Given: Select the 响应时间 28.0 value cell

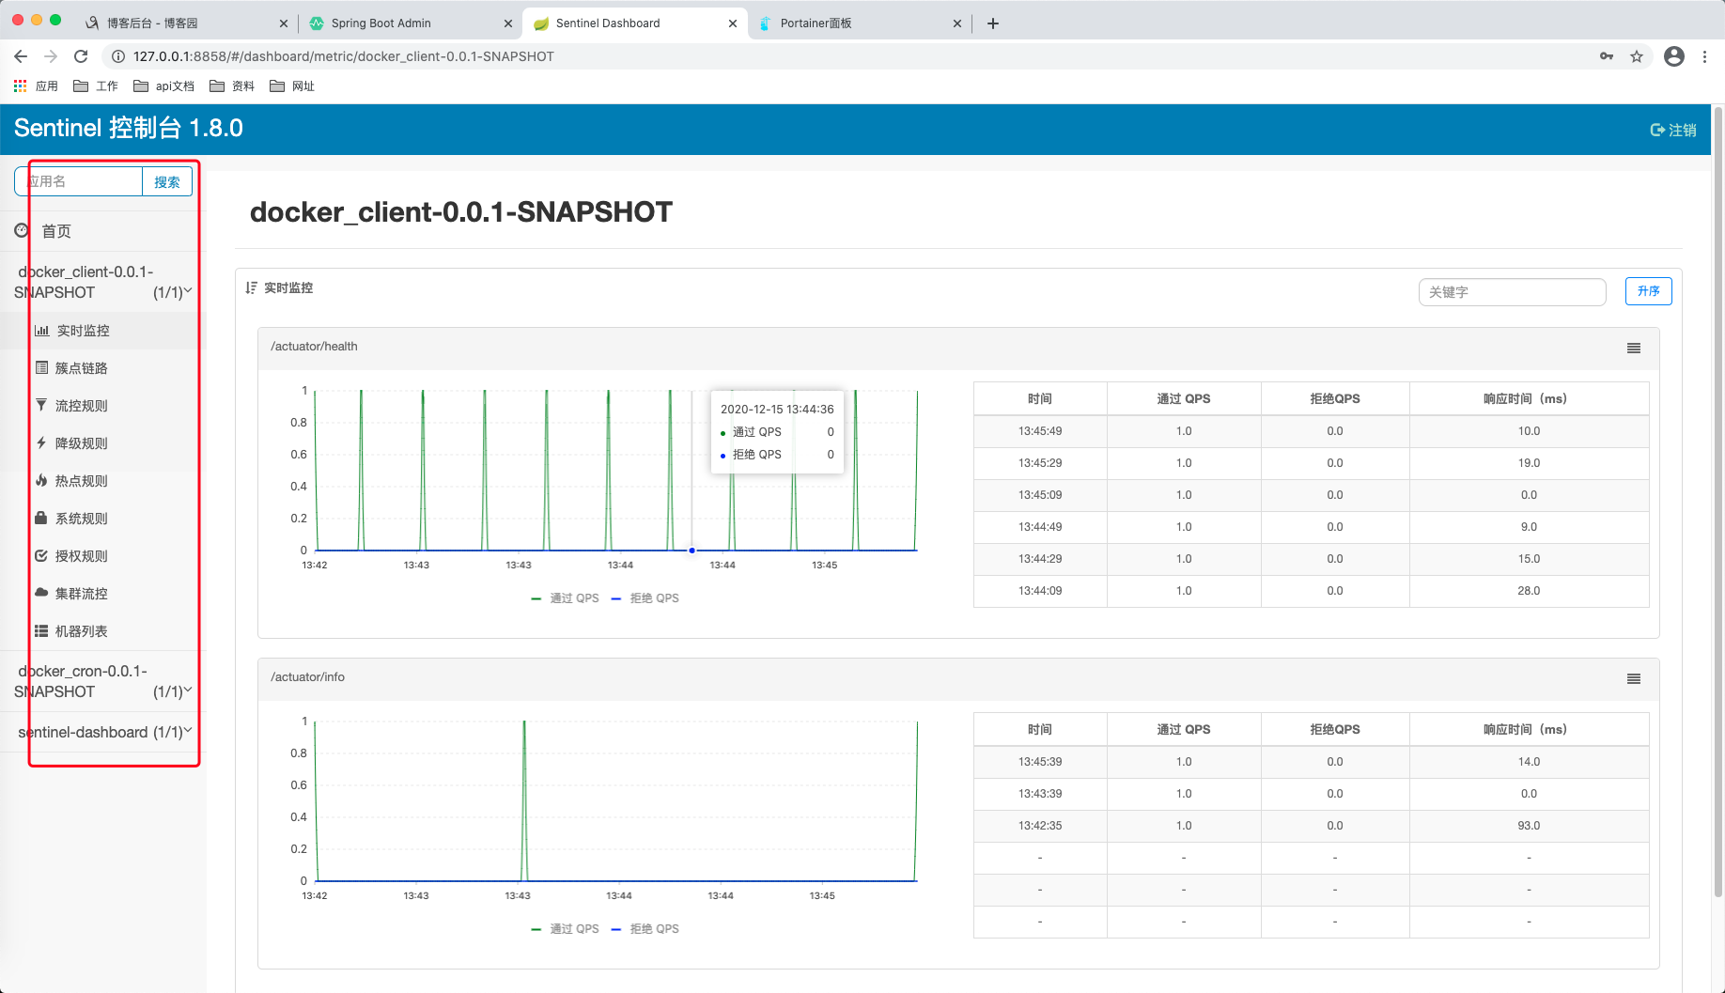Looking at the screenshot, I should (x=1529, y=591).
